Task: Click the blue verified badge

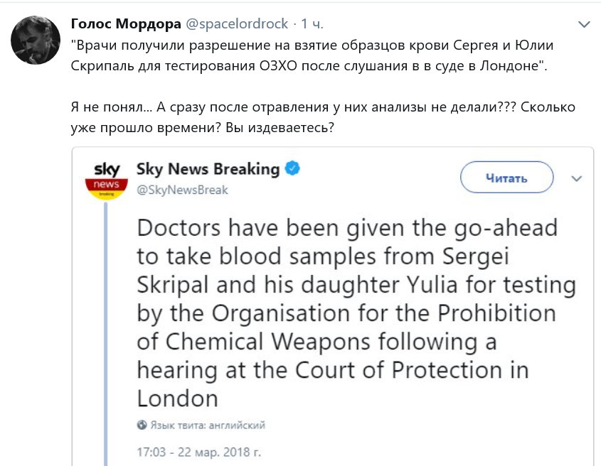Action: [x=292, y=169]
